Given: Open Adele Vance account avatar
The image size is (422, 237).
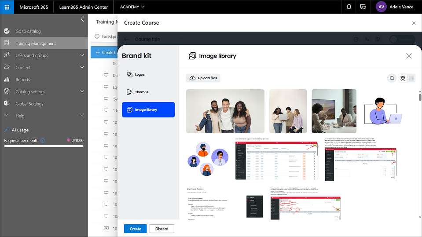Looking at the screenshot, I should click(x=382, y=7).
